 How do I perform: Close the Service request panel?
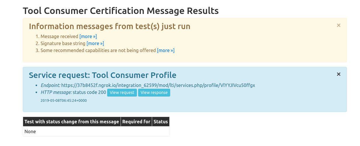(x=339, y=74)
